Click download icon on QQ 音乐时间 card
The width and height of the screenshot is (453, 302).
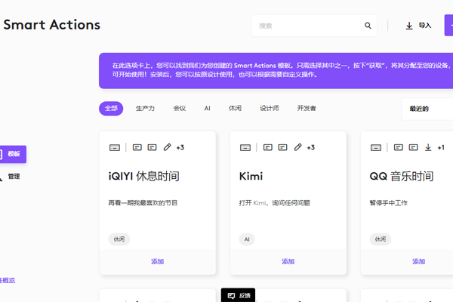428,147
